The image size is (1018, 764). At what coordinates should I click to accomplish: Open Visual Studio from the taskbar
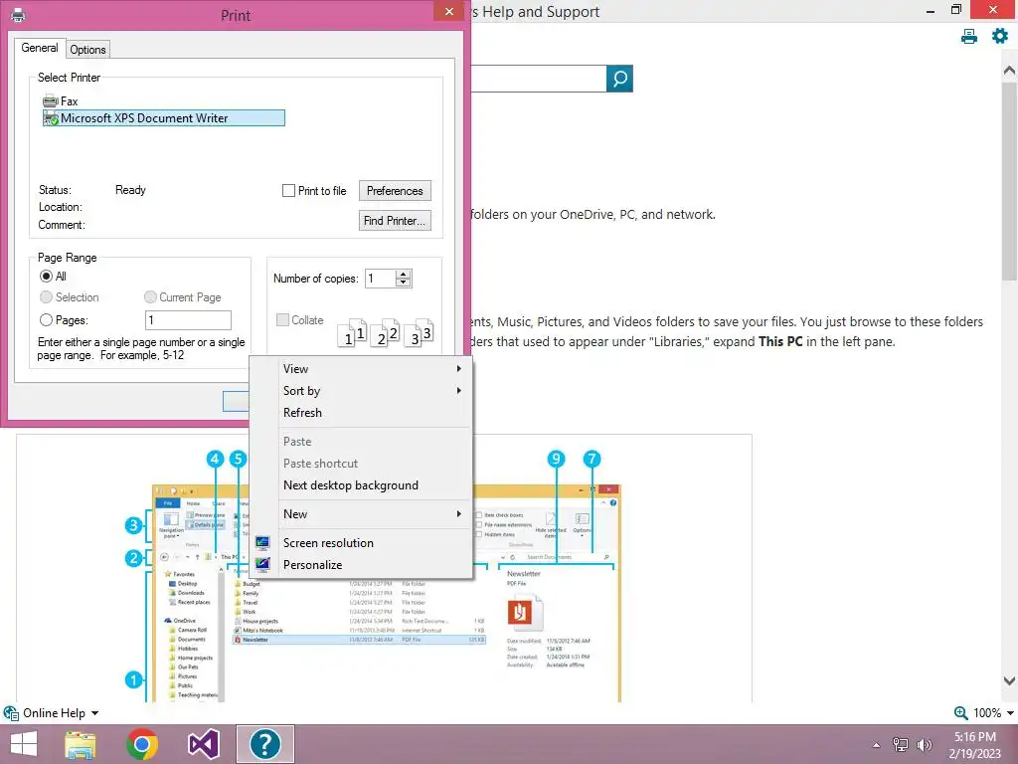[x=203, y=744]
